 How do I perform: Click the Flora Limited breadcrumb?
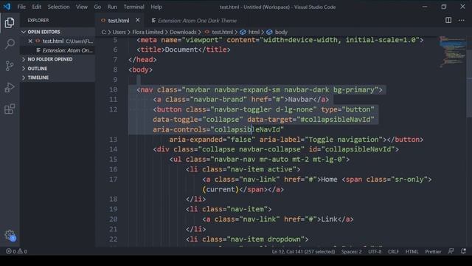(147, 32)
